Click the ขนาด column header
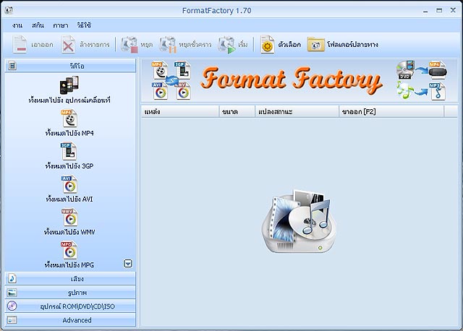This screenshot has height=331, width=463. point(237,111)
